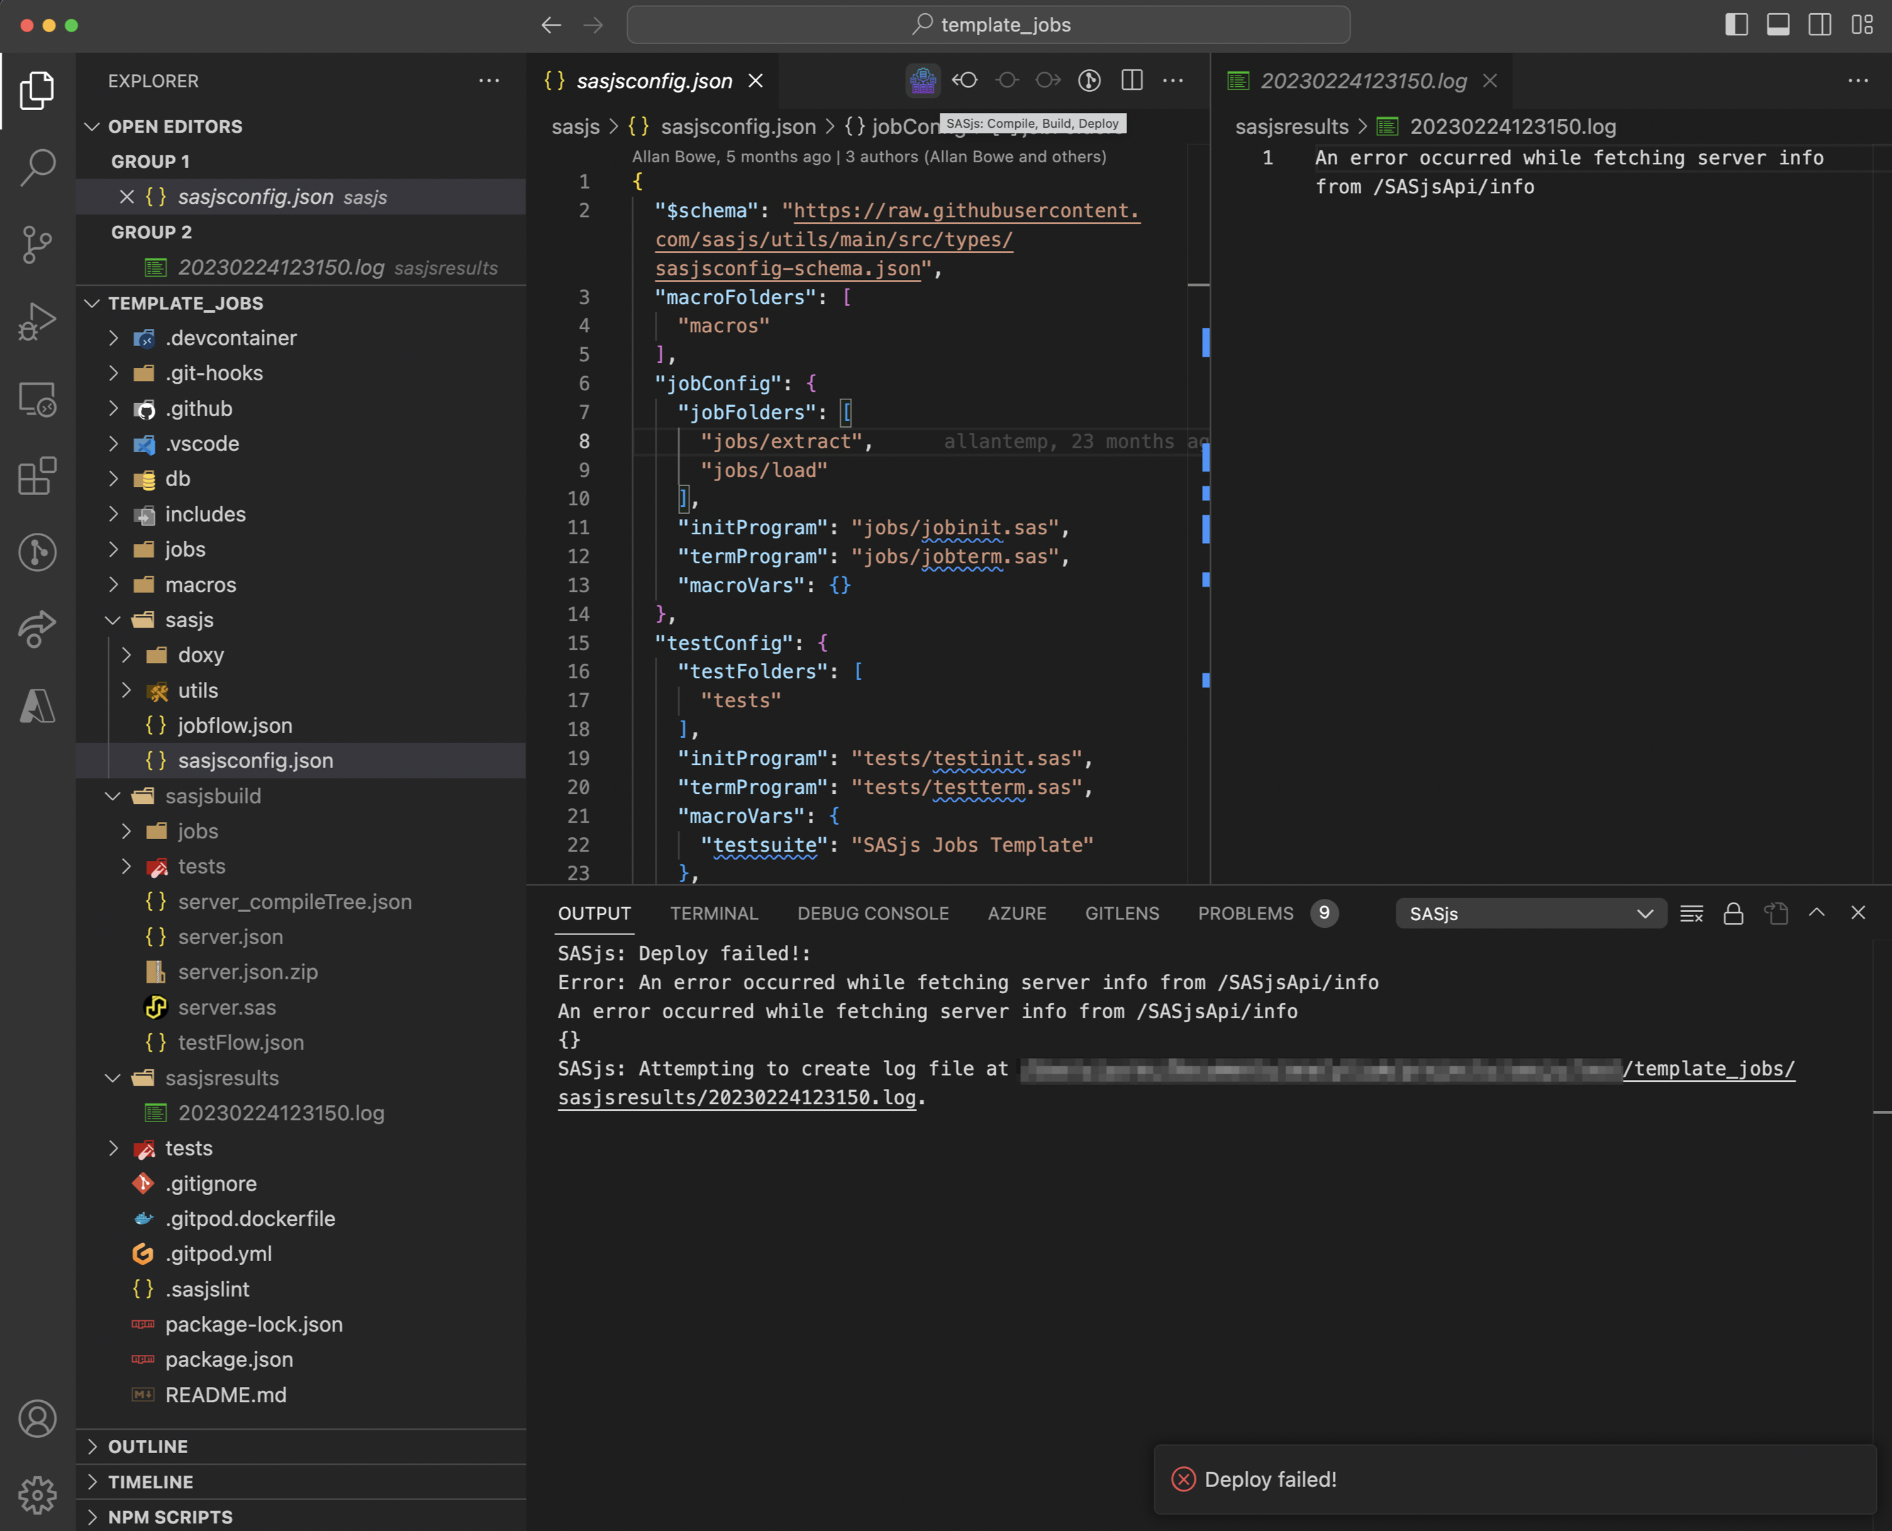
Task: Toggle the primary side bar visibility
Action: pyautogui.click(x=1736, y=25)
